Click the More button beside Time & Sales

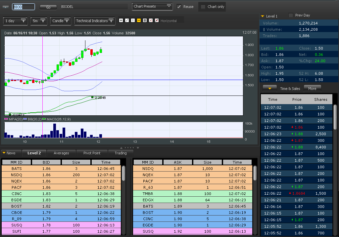click(312, 89)
